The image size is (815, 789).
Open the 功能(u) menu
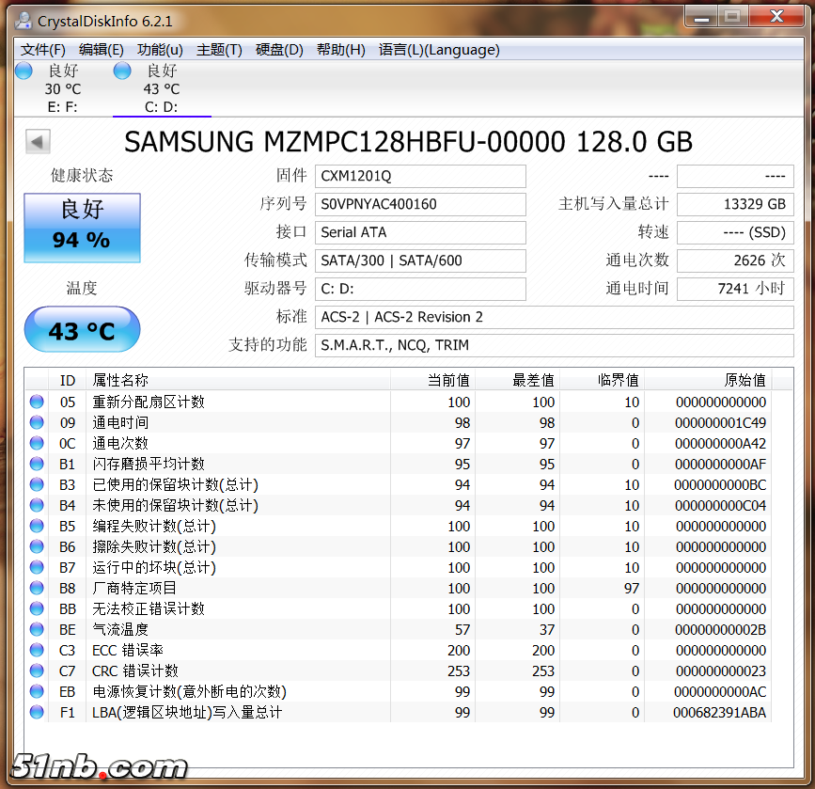tap(160, 50)
